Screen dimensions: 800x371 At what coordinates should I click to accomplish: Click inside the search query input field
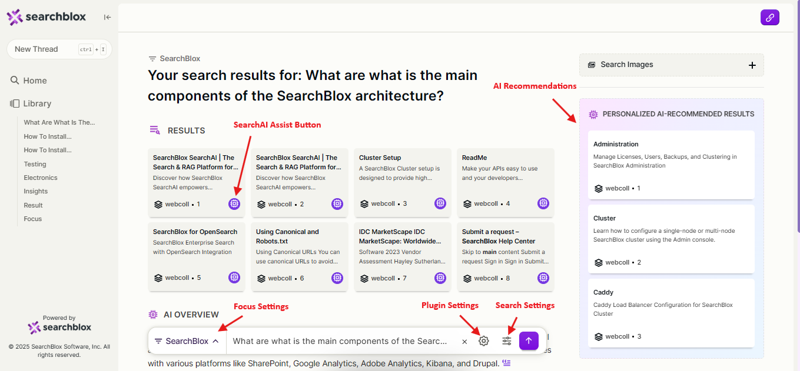340,341
